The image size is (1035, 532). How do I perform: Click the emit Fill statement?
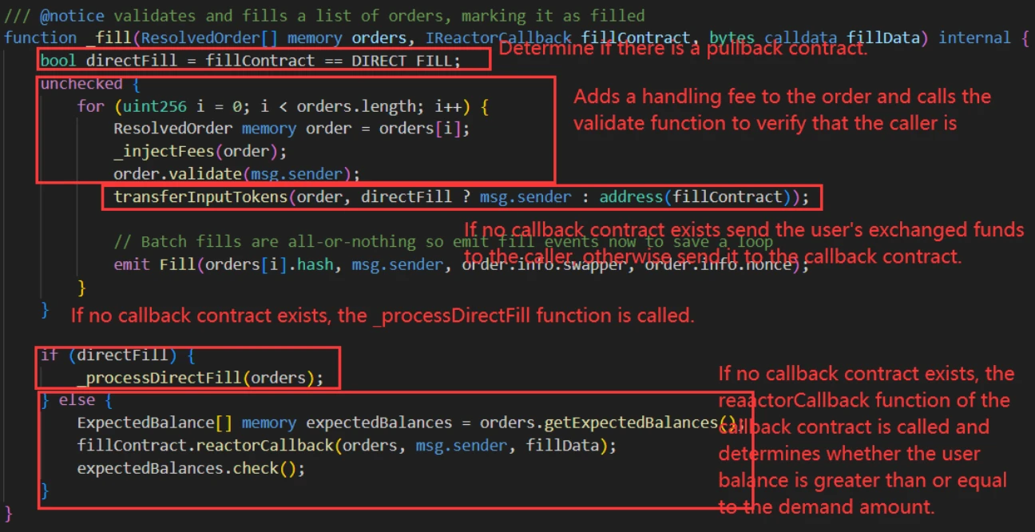pyautogui.click(x=461, y=264)
